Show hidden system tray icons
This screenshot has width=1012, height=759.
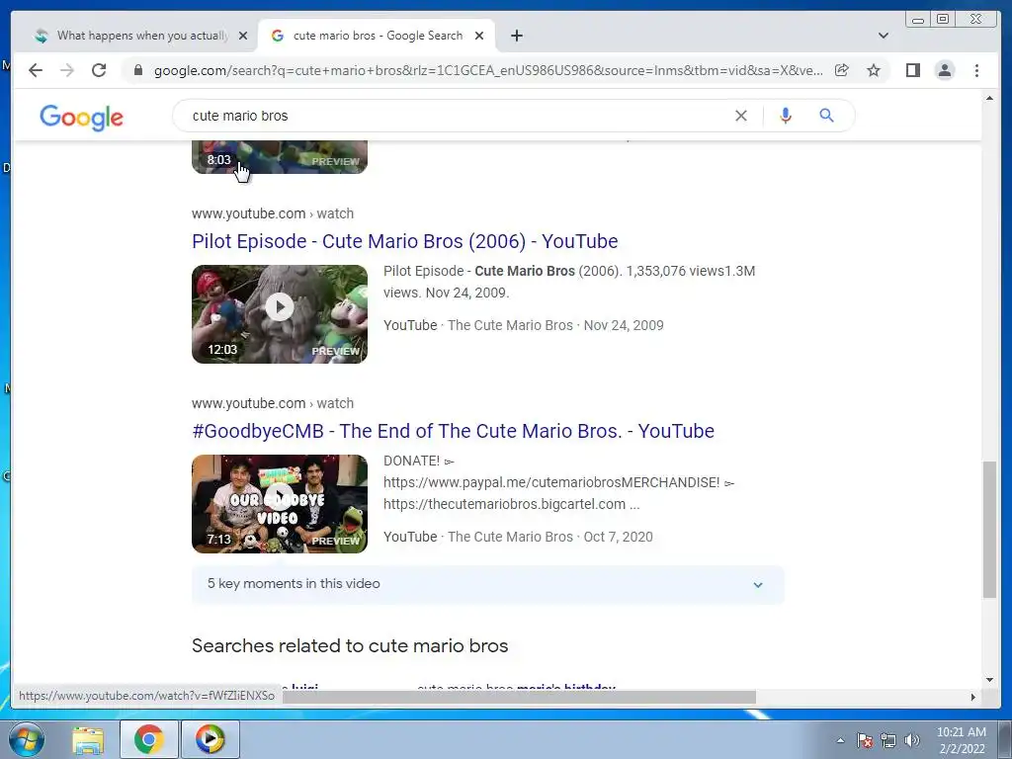840,740
